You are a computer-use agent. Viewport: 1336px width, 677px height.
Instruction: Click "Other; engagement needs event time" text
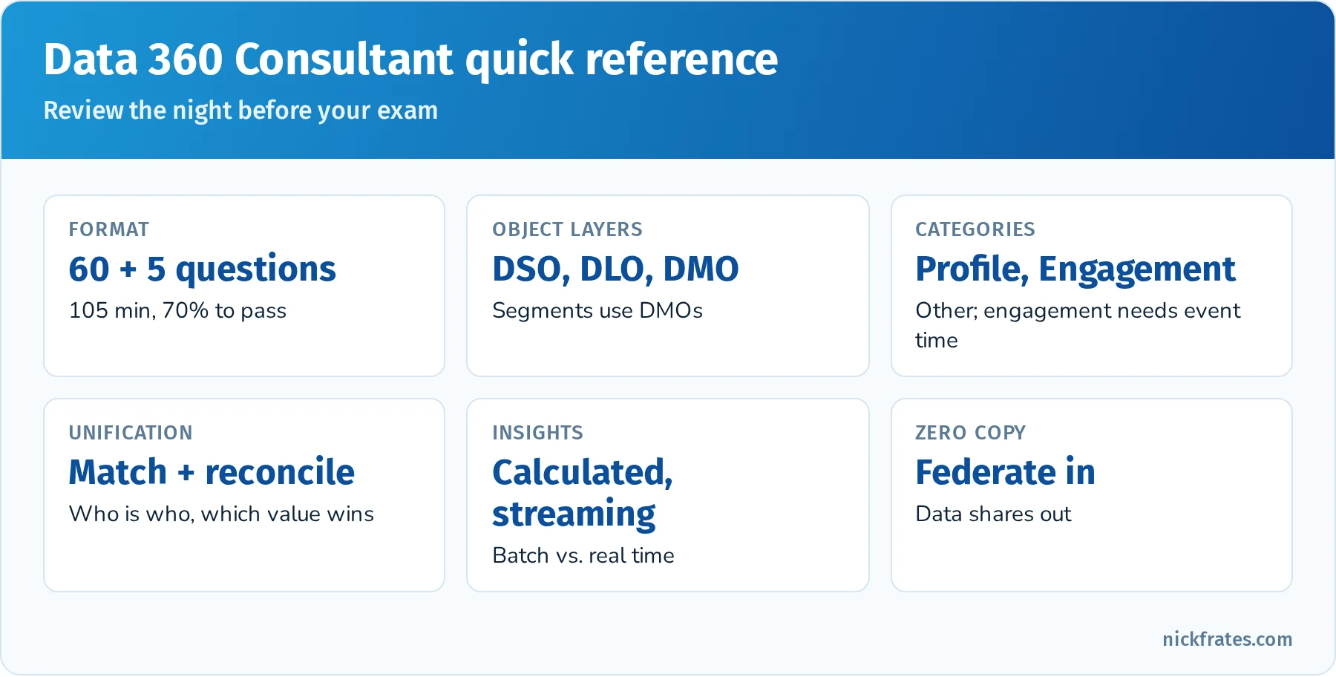1078,325
